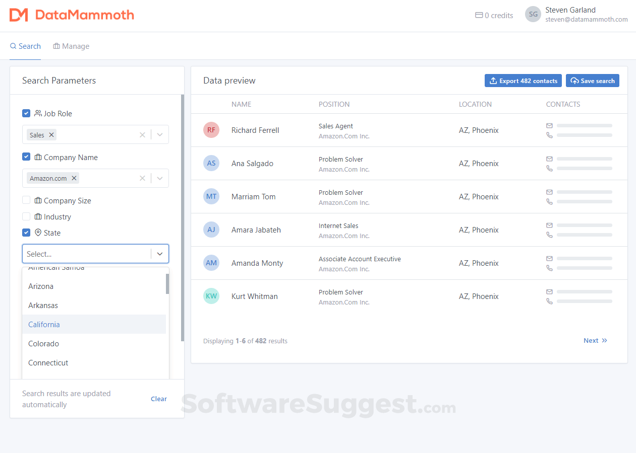This screenshot has height=453, width=636.
Task: Click the LOCATION column header
Action: 475,104
